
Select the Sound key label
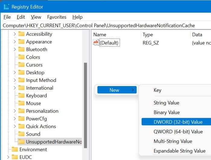click(33, 134)
